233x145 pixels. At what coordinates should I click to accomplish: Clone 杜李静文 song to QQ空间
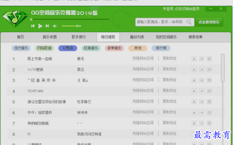point(143,101)
